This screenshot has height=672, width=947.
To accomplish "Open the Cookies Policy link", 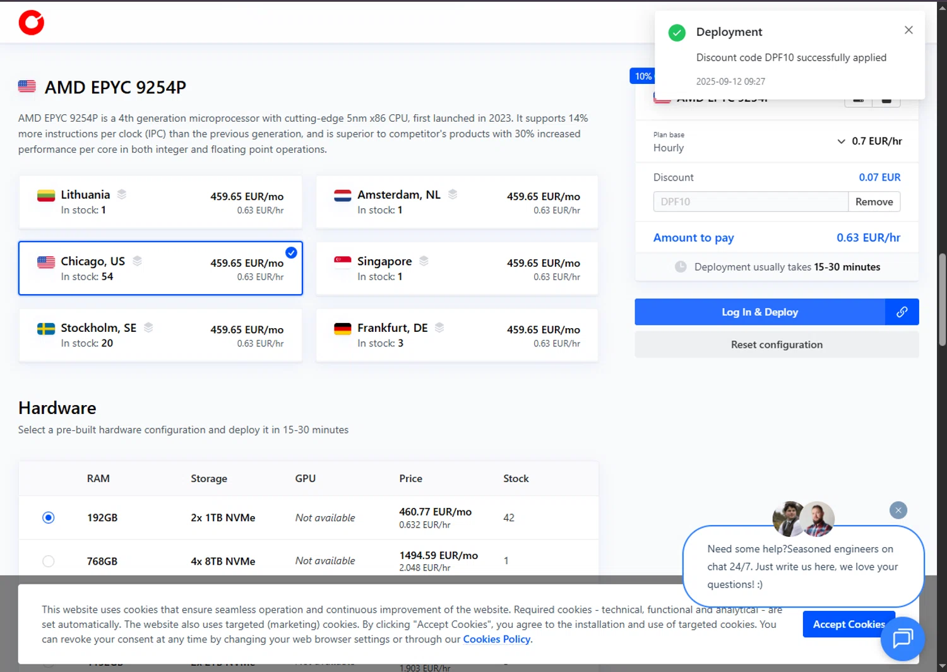I will (x=497, y=639).
